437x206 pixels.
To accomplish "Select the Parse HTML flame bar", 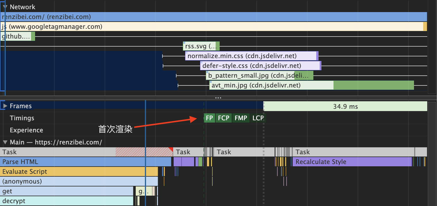I will 86,162.
